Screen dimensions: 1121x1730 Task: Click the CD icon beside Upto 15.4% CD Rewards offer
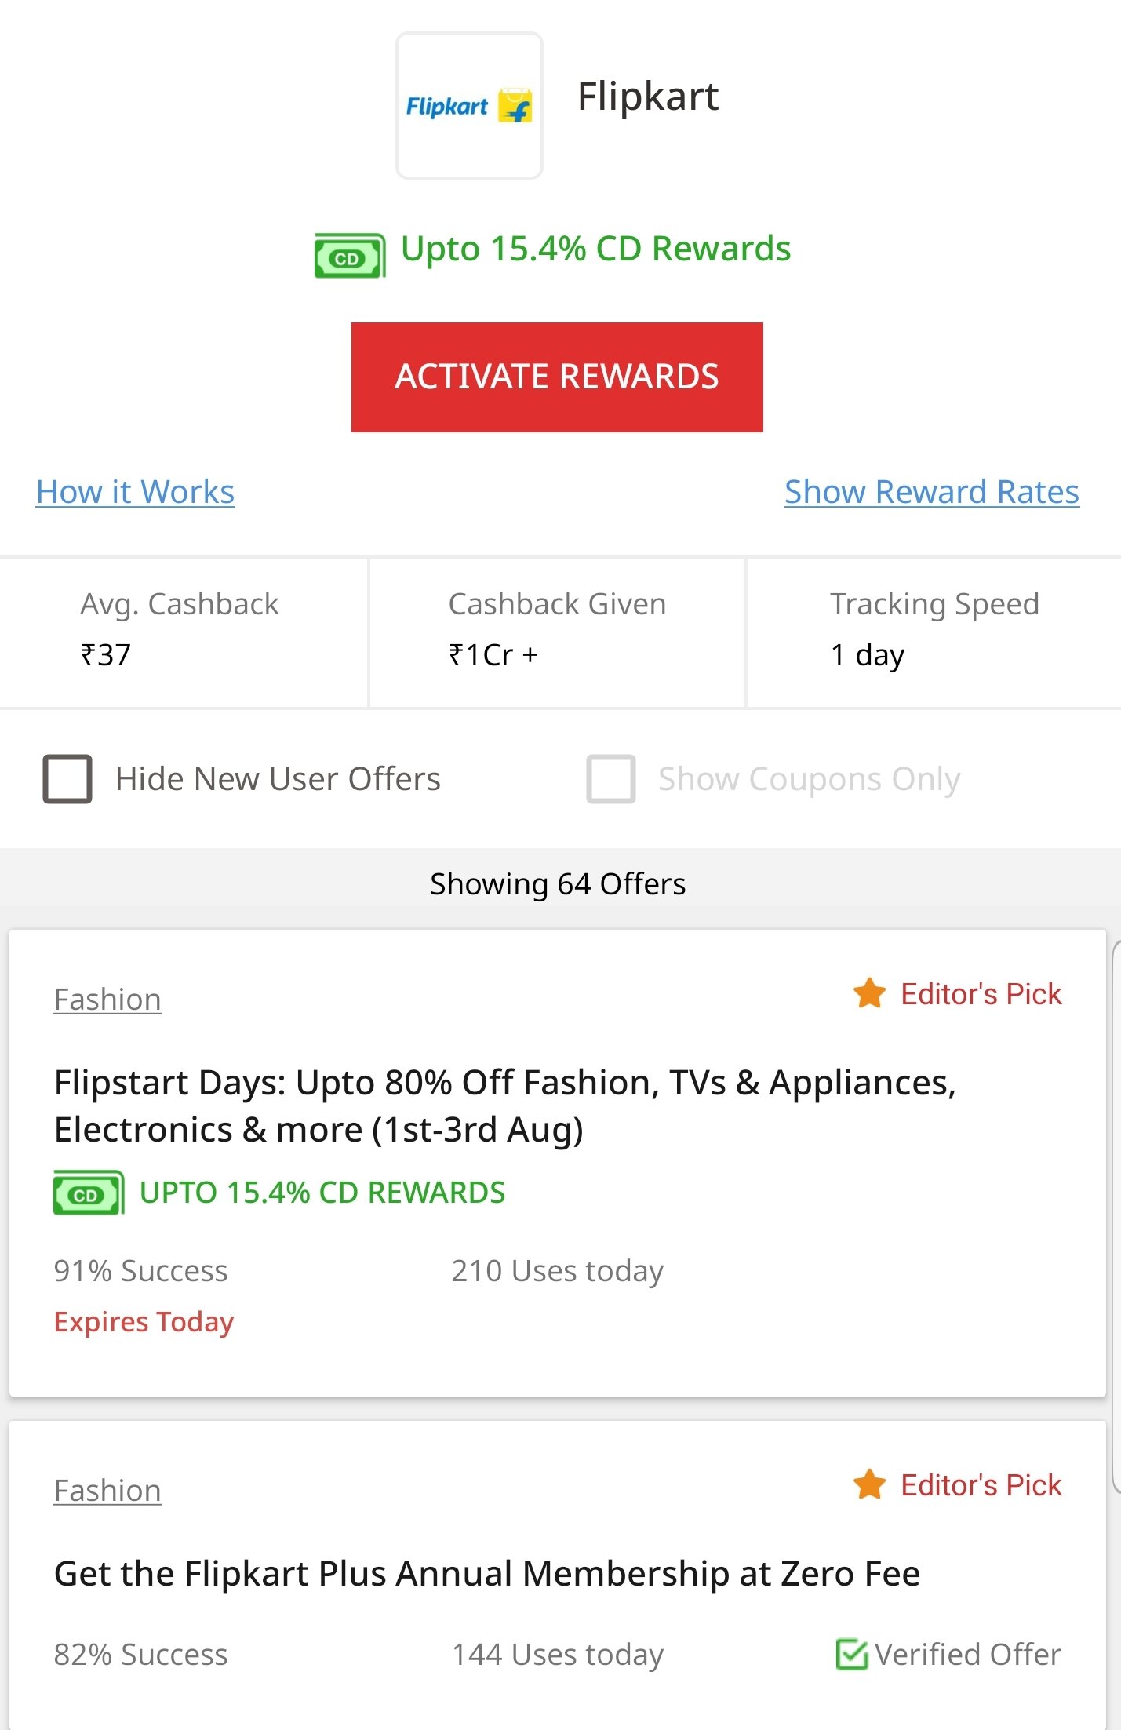pyautogui.click(x=88, y=1193)
